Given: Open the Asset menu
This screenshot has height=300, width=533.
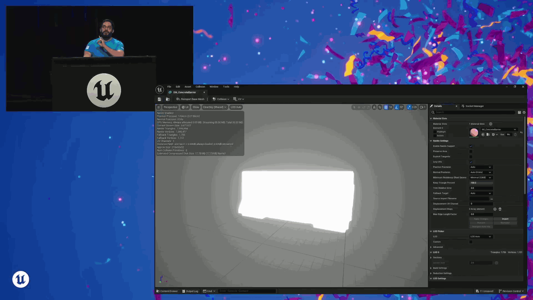Looking at the screenshot, I should tap(188, 87).
